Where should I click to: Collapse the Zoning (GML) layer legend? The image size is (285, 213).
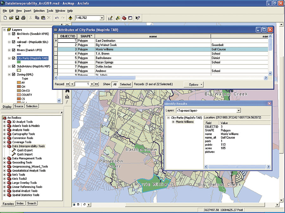pyautogui.click(x=9, y=74)
